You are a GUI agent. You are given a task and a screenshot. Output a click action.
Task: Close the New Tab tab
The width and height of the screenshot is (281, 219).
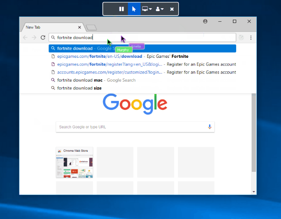(x=80, y=27)
